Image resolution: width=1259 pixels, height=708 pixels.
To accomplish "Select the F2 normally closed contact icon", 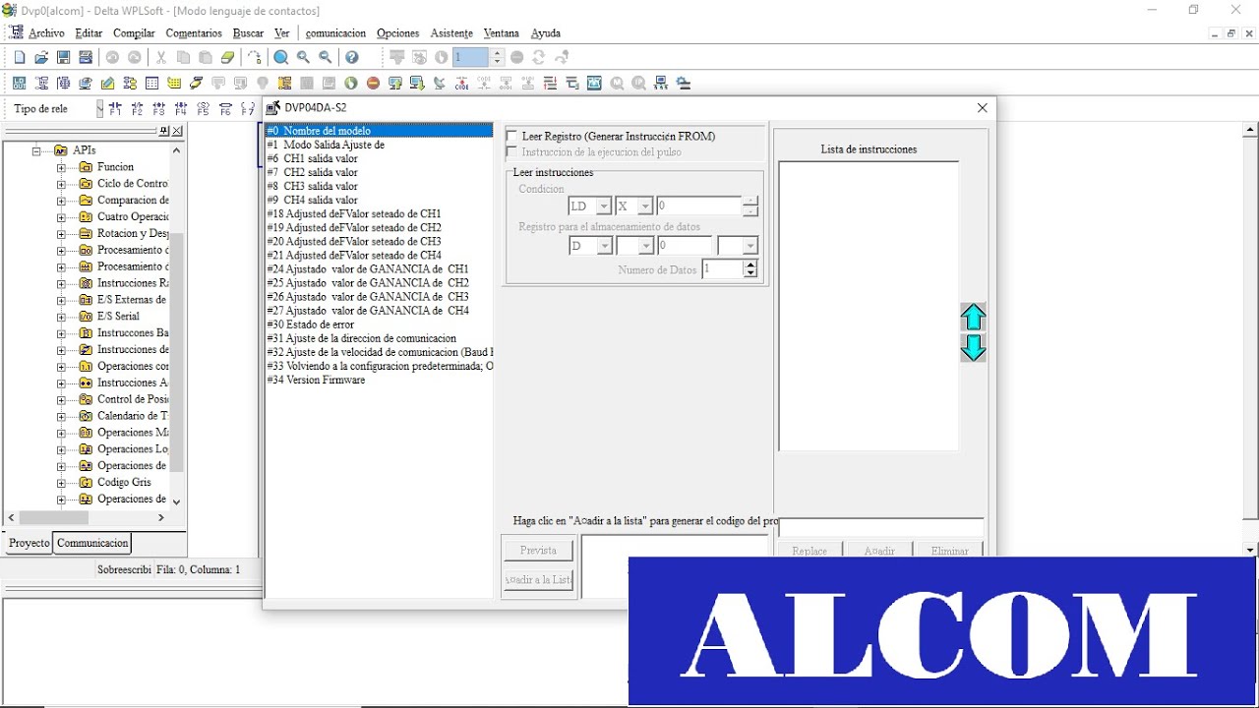I will coord(137,109).
